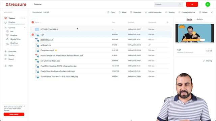Screen dimensions: 216x121
Task: Close the selection toolbar with X
Action: pyautogui.click(x=212, y=12)
